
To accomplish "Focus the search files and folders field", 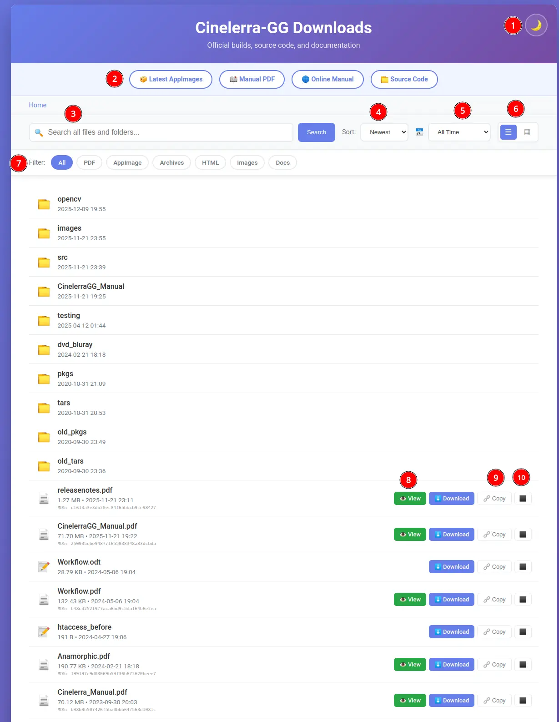I will 168,132.
